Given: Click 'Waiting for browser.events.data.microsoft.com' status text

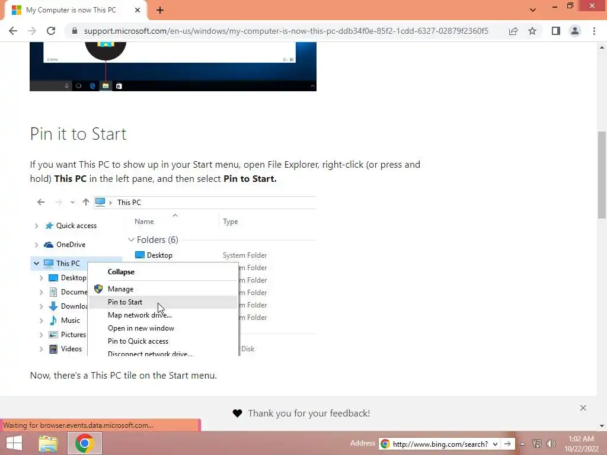Looking at the screenshot, I should tap(78, 425).
